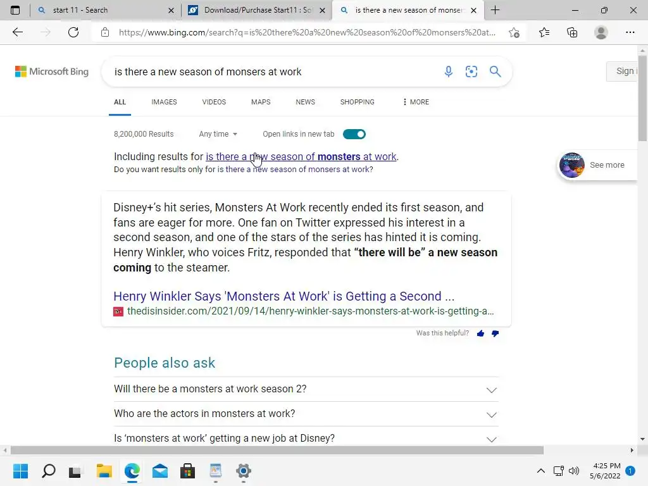Close the 'start 11 - Search' tab

pyautogui.click(x=171, y=10)
